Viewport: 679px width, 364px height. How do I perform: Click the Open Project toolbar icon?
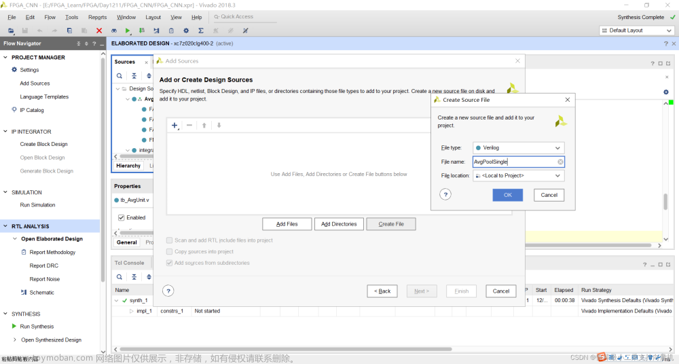pyautogui.click(x=11, y=31)
